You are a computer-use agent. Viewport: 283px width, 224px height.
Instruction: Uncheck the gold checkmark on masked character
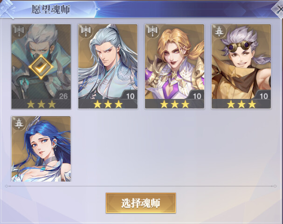pyautogui.click(x=41, y=67)
